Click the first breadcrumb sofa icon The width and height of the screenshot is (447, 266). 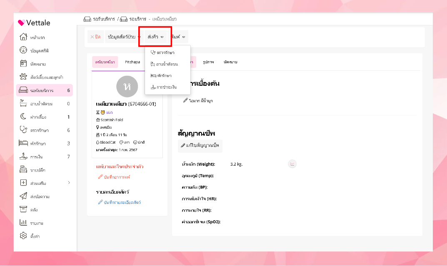[x=87, y=19]
